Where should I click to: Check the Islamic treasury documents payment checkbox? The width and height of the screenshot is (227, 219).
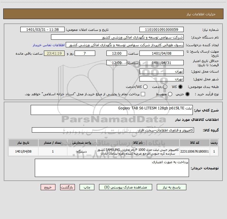pyautogui.click(x=143, y=94)
